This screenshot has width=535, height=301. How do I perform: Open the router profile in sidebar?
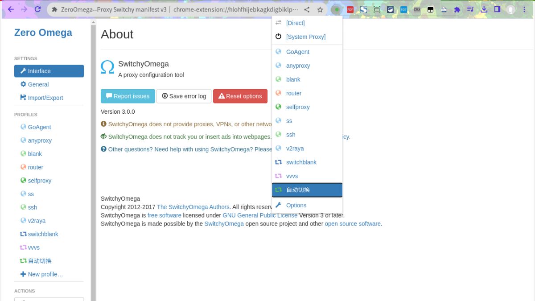pyautogui.click(x=49, y=167)
